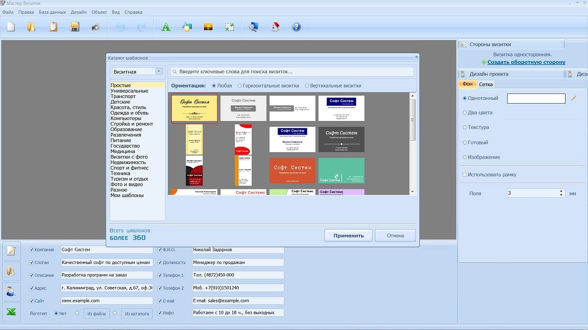Select the 'Два цвета' background option
Screen dimensions: 588x330
pyautogui.click(x=465, y=113)
